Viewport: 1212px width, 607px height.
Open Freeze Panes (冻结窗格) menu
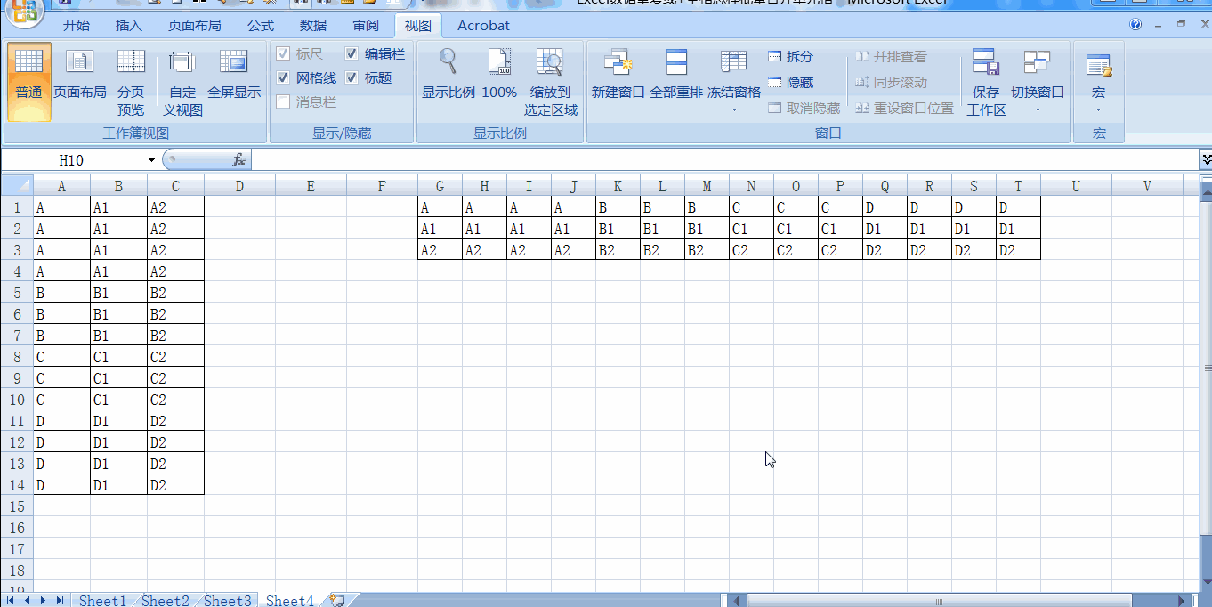(x=734, y=81)
